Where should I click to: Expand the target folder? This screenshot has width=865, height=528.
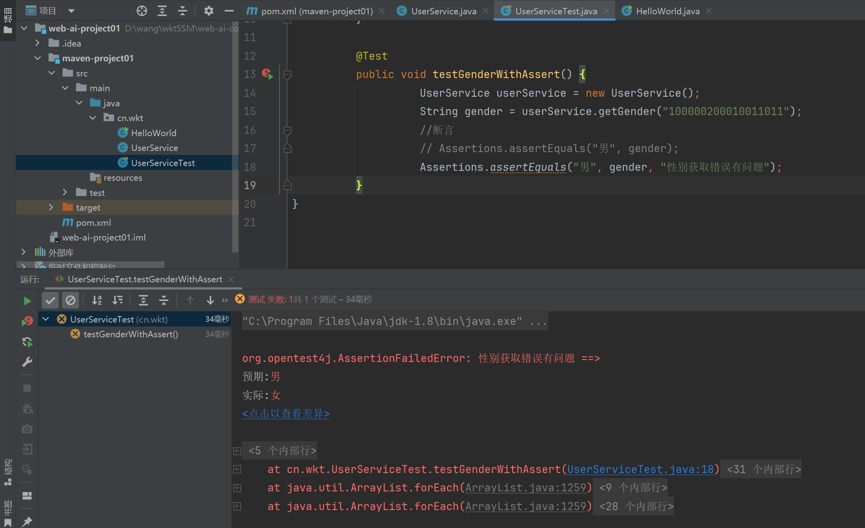coord(51,207)
